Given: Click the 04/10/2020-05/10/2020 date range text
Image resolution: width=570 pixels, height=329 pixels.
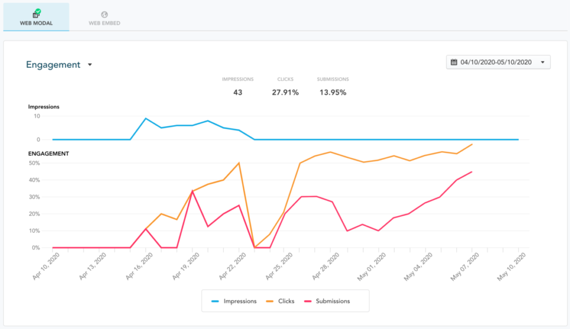Looking at the screenshot, I should point(498,62).
